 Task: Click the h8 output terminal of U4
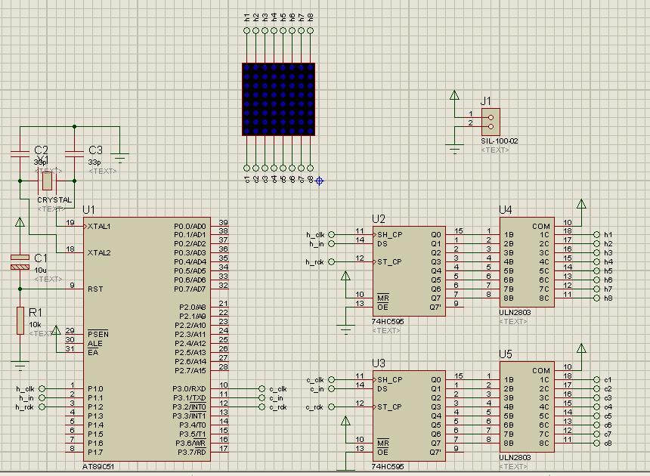[596, 298]
